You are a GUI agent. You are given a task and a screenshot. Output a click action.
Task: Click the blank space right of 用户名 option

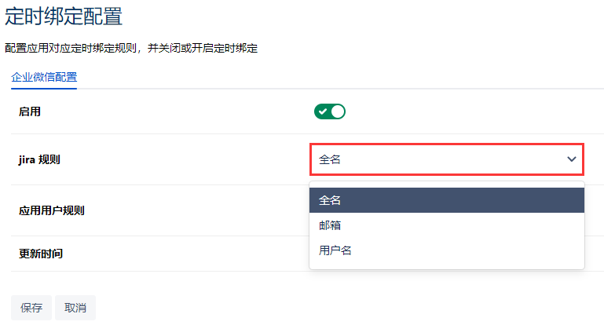click(471, 250)
